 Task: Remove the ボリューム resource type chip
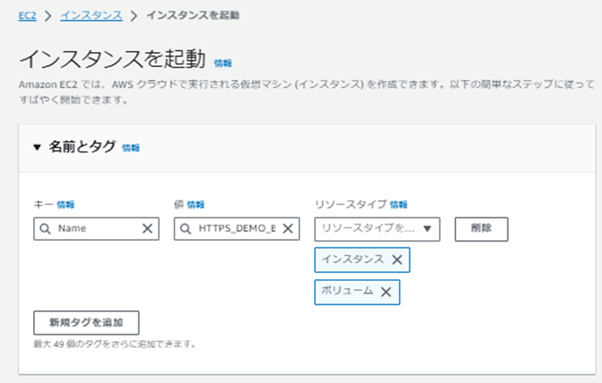[x=386, y=292]
